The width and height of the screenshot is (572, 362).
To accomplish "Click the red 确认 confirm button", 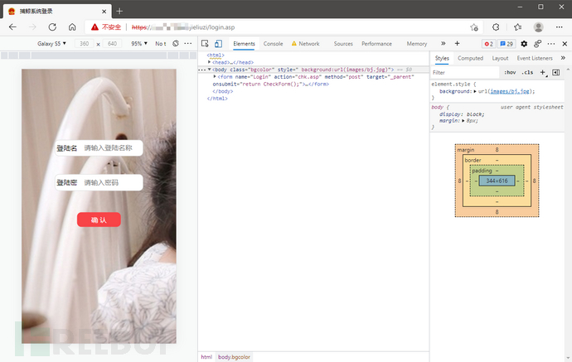I will point(99,220).
